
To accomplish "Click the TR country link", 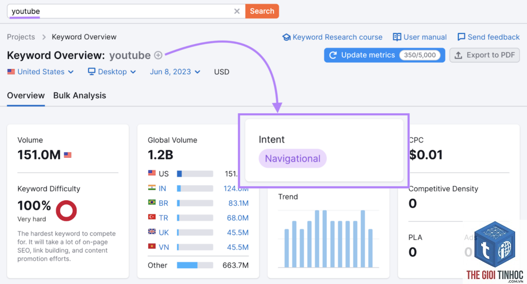I will click(163, 218).
